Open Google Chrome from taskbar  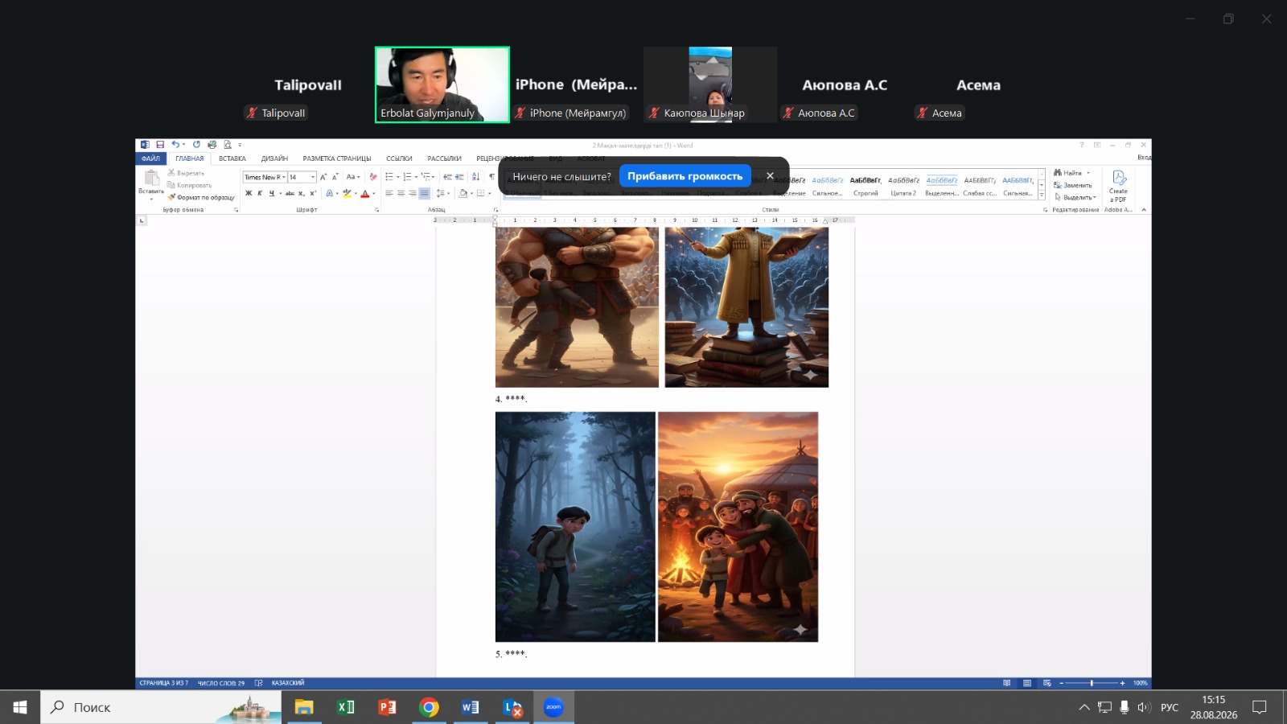[429, 707]
